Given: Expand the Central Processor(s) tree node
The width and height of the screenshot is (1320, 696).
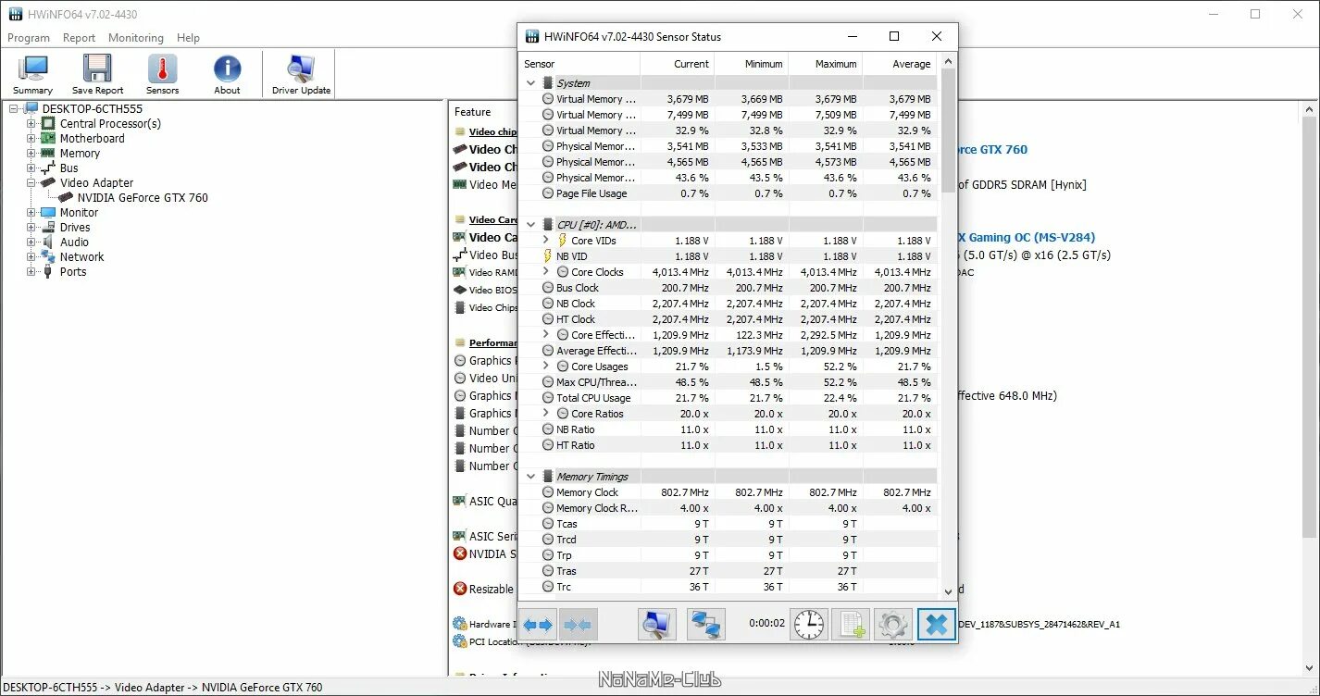Looking at the screenshot, I should tap(31, 124).
